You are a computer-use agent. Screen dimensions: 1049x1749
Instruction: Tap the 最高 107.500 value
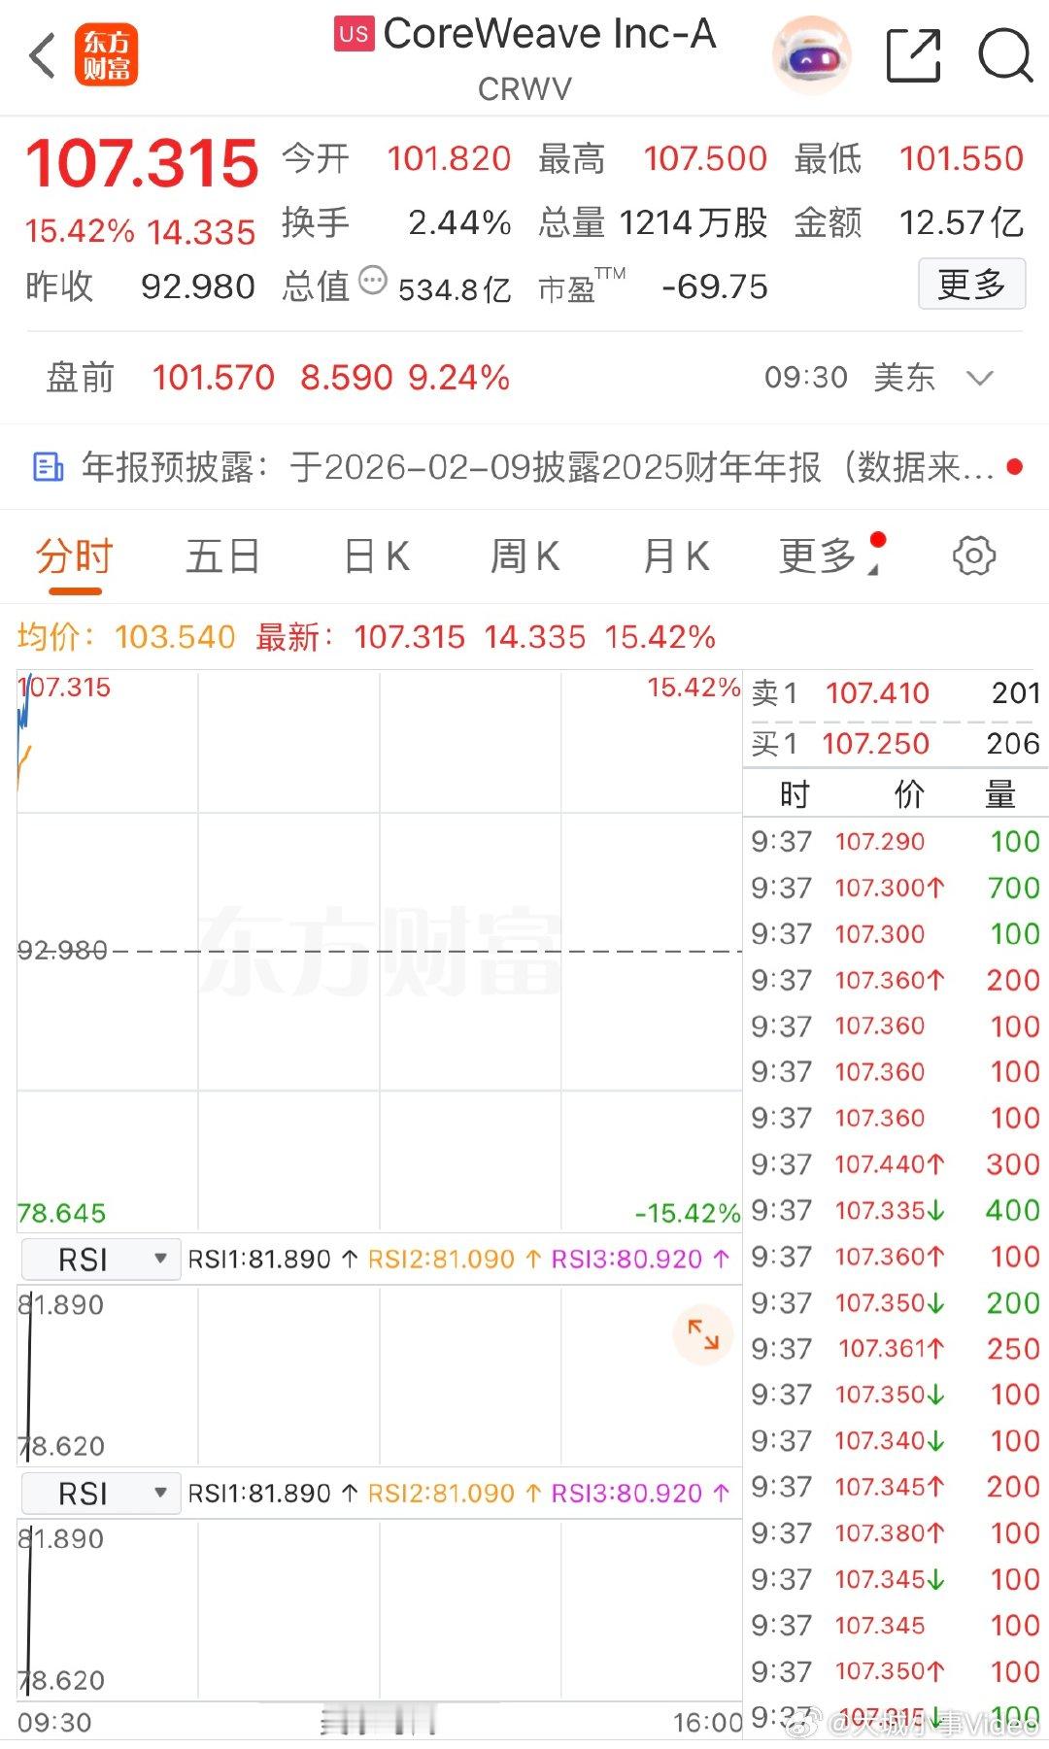(x=705, y=158)
